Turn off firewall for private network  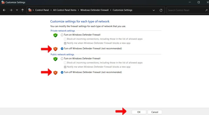[62, 49]
